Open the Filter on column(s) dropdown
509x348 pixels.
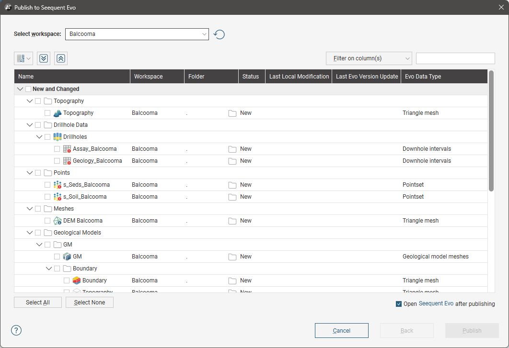coord(369,58)
